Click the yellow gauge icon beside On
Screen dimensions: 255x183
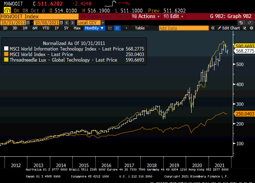[7, 10]
